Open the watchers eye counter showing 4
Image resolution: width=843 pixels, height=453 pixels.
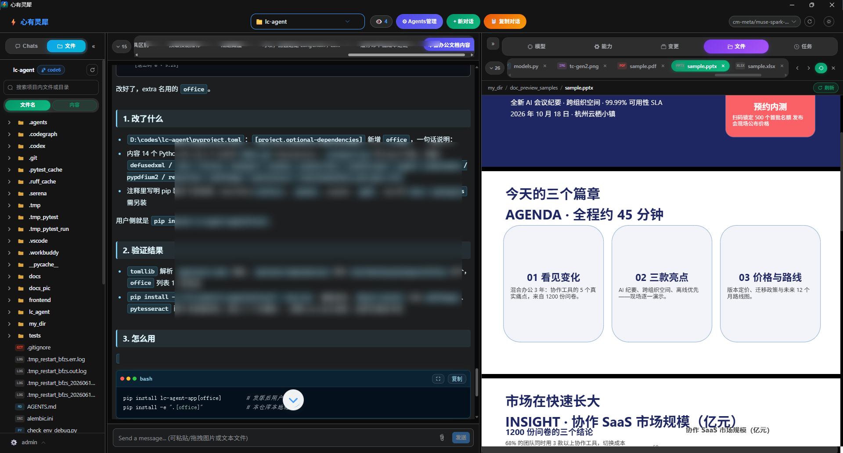[381, 22]
